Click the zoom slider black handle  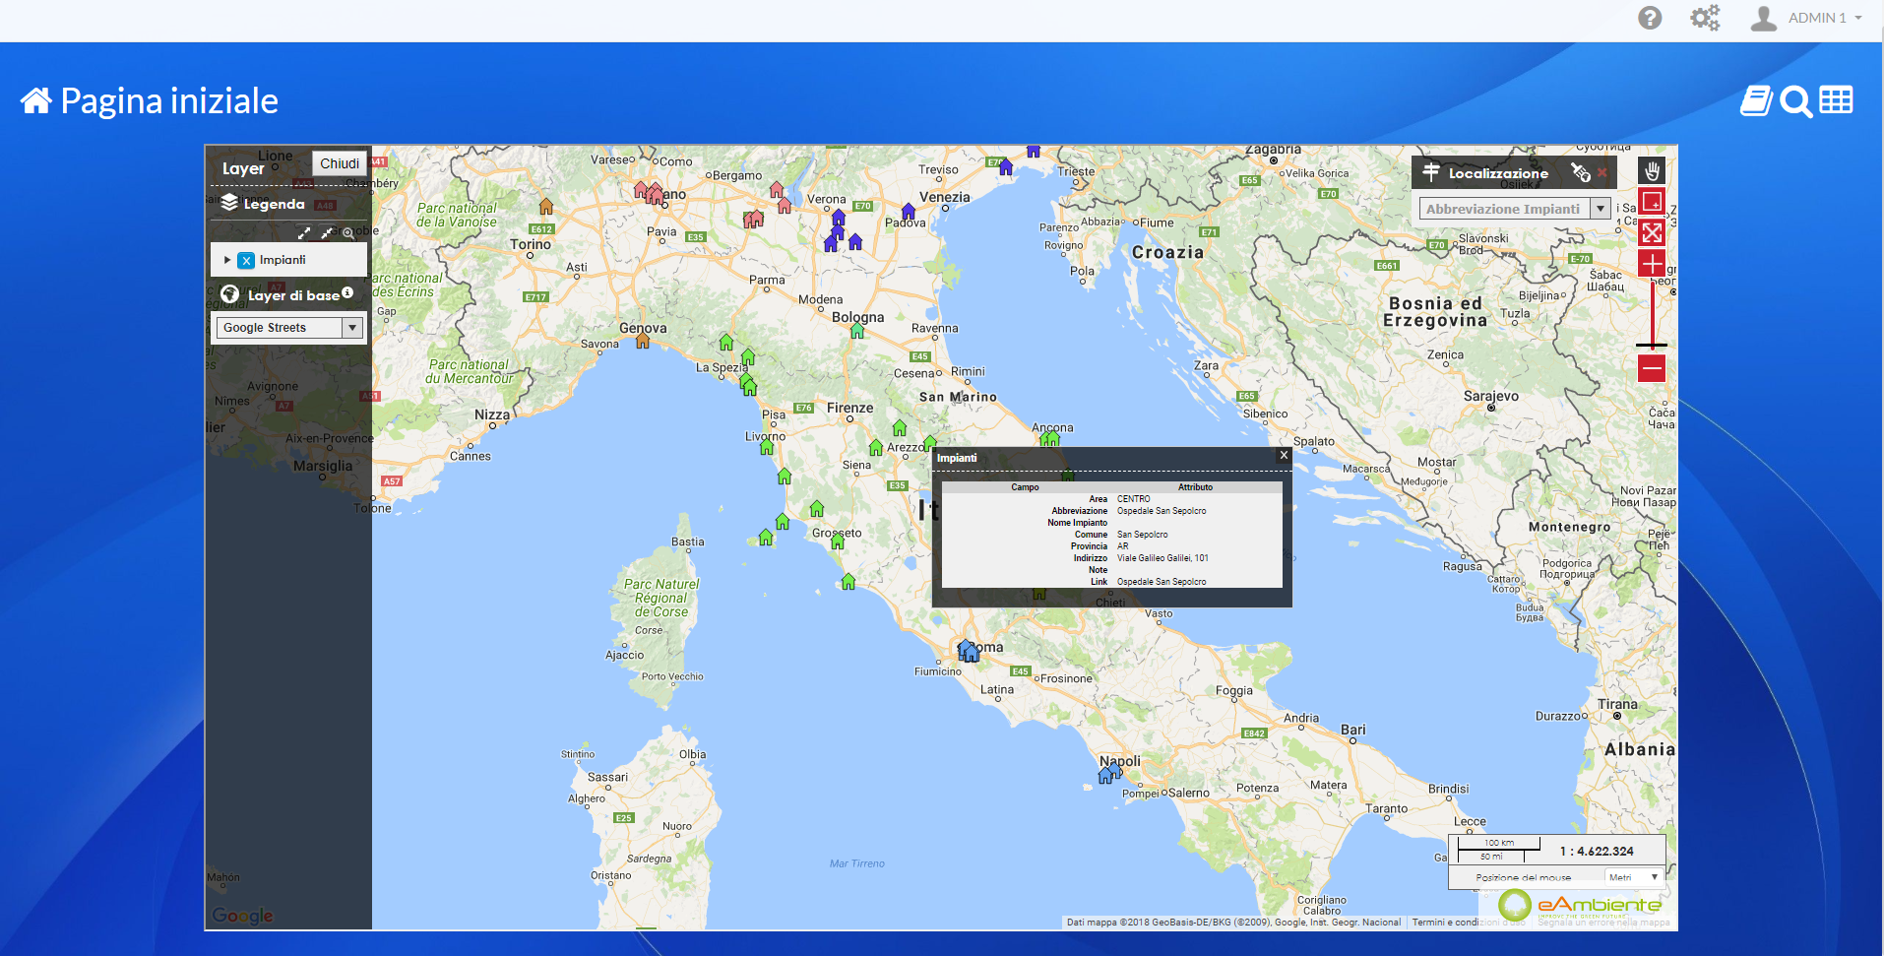[1652, 346]
